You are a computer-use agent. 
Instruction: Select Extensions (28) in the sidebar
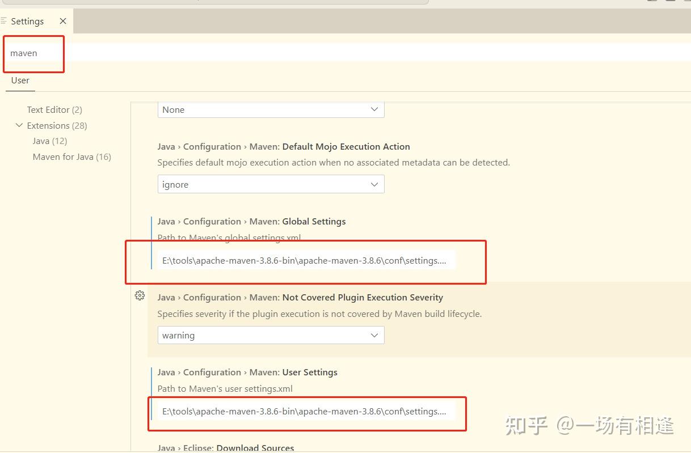(54, 125)
